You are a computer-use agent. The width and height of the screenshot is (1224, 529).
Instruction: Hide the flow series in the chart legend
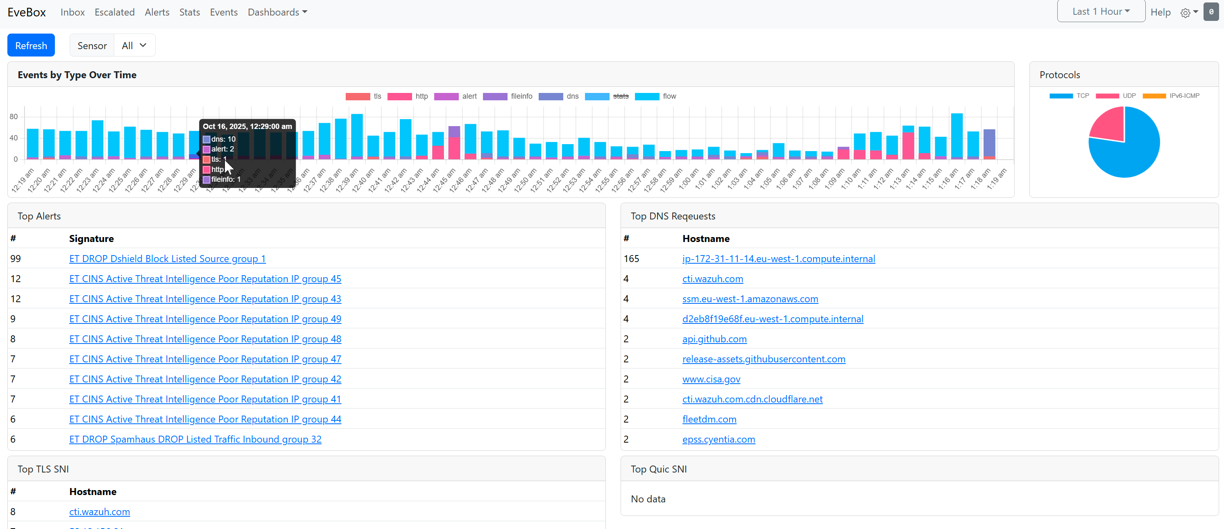(670, 96)
